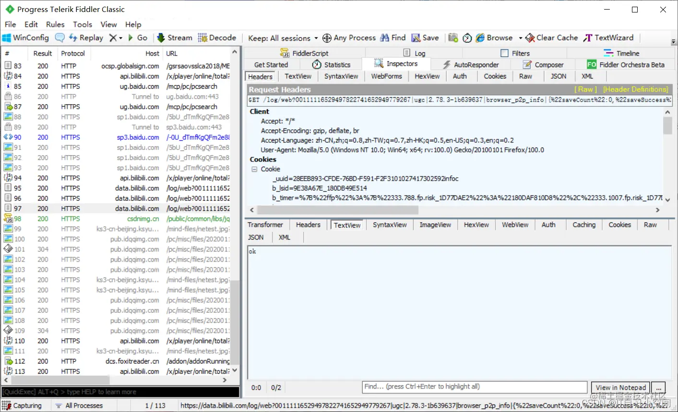
Task: Sort sessions by Host column header
Action: click(127, 54)
